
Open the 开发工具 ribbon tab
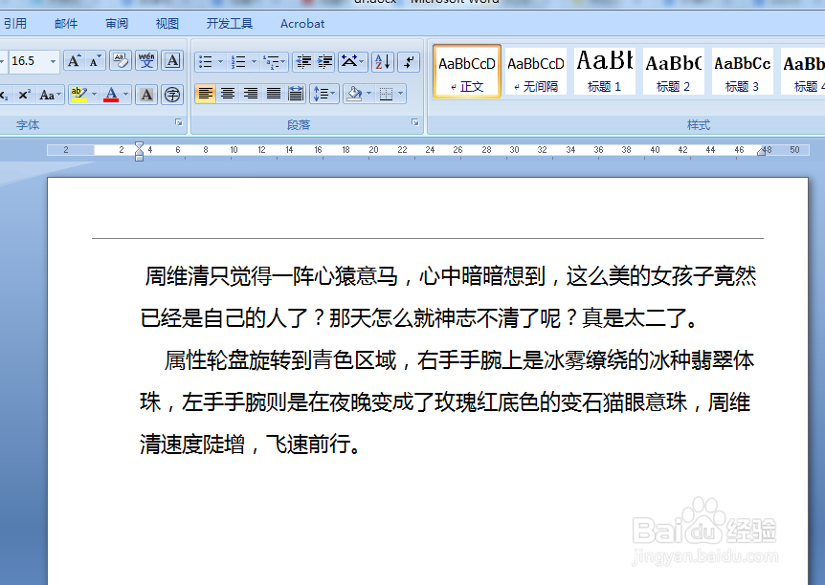click(230, 24)
